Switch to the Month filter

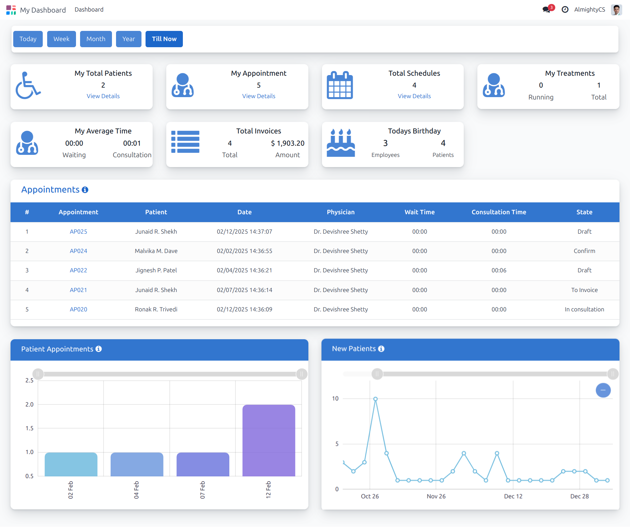coord(96,39)
